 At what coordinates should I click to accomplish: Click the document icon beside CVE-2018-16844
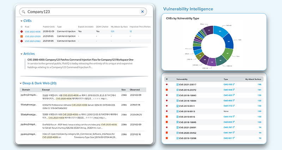[x=178, y=101]
